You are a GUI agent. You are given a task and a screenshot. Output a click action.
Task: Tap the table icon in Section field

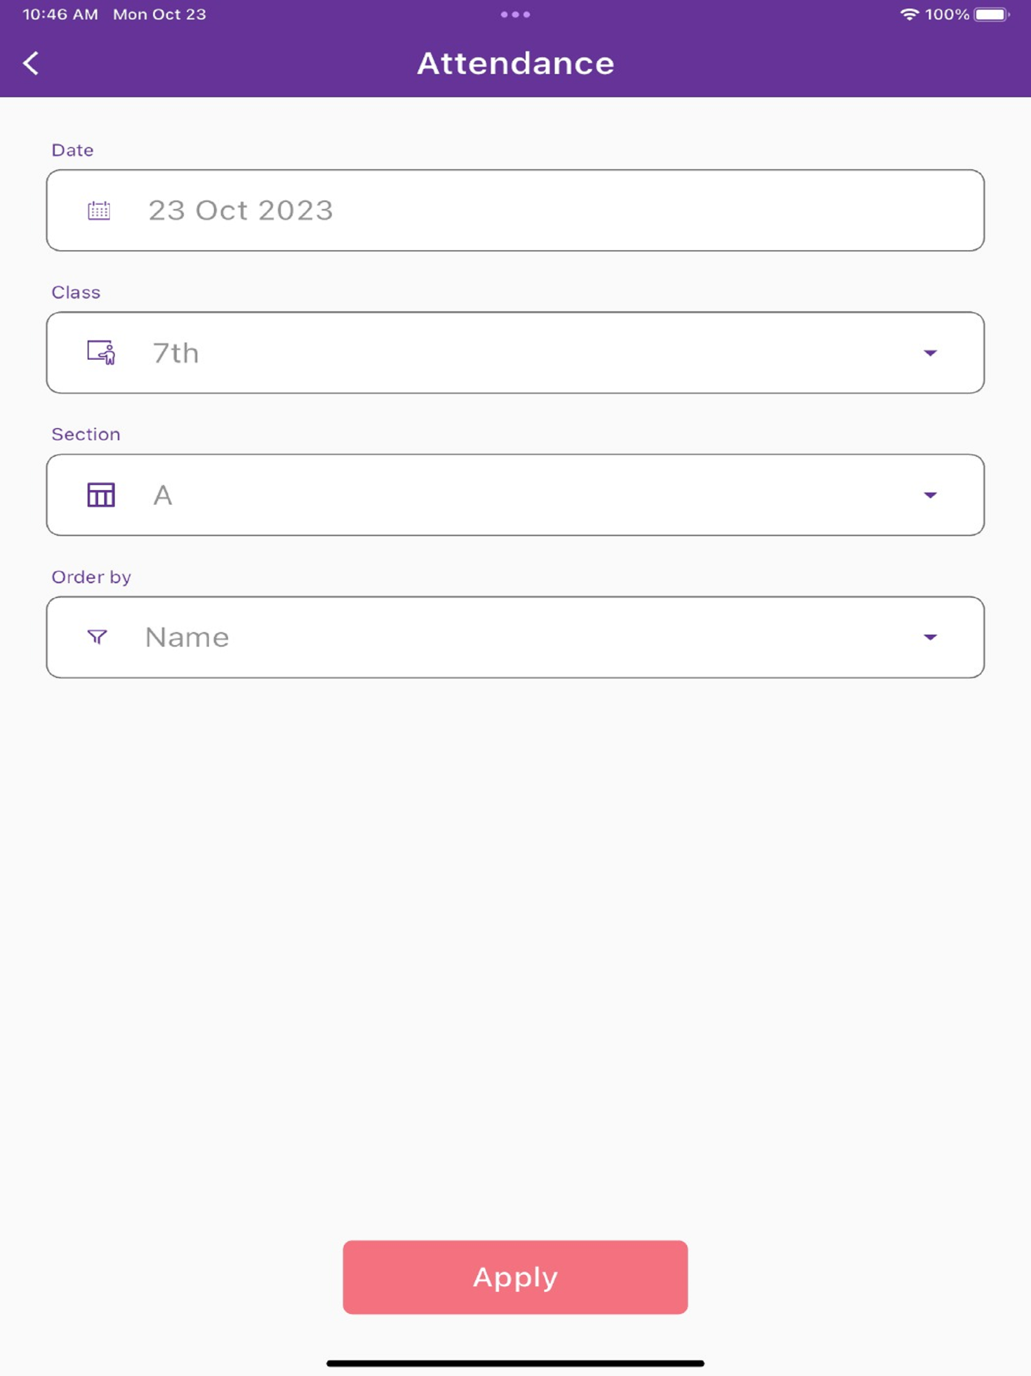[x=101, y=495]
